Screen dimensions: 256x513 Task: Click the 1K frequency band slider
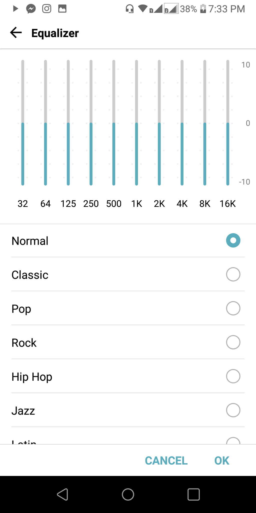(x=136, y=123)
